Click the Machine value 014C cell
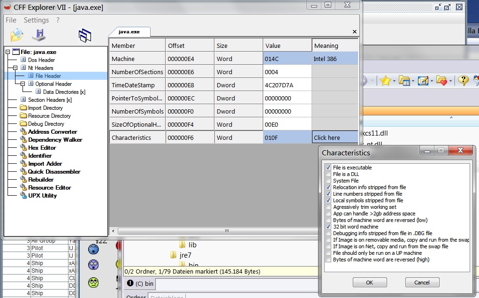Screen dimensions: 479x298 [x=287, y=59]
